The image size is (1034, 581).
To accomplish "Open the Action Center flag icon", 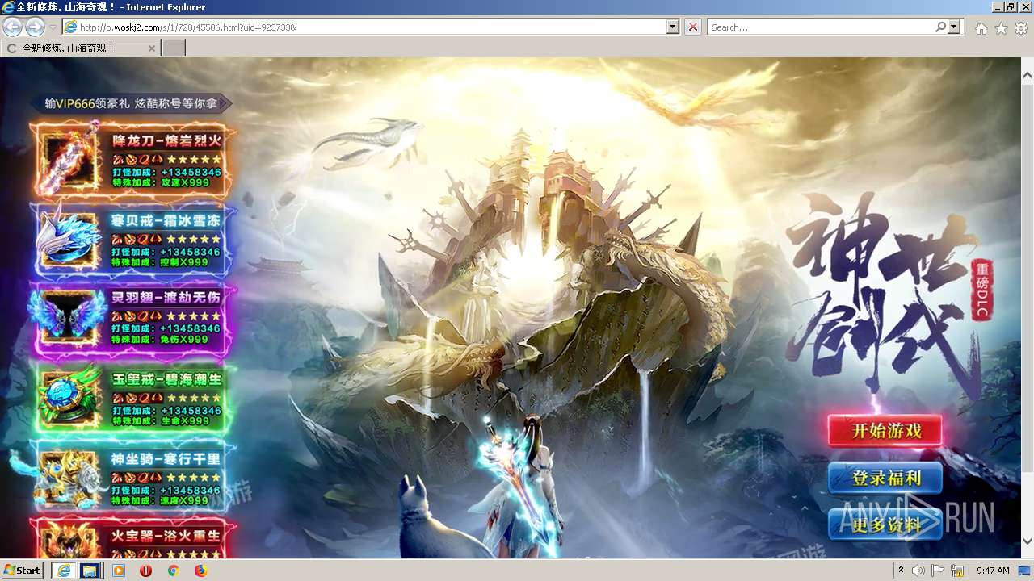I will click(x=938, y=571).
